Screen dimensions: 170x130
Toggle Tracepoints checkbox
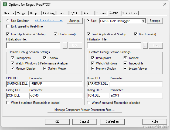(x=125, y=63)
